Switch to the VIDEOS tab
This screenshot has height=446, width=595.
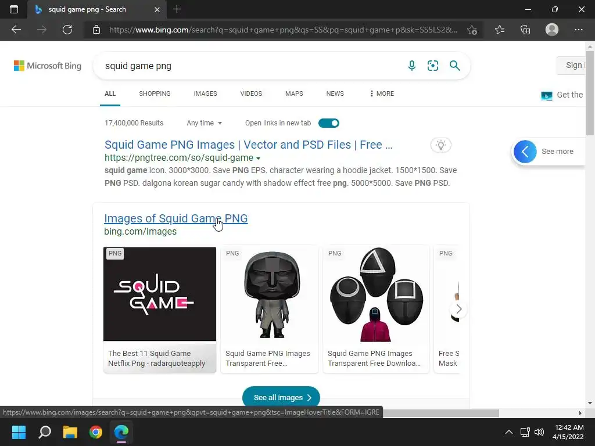pyautogui.click(x=251, y=93)
